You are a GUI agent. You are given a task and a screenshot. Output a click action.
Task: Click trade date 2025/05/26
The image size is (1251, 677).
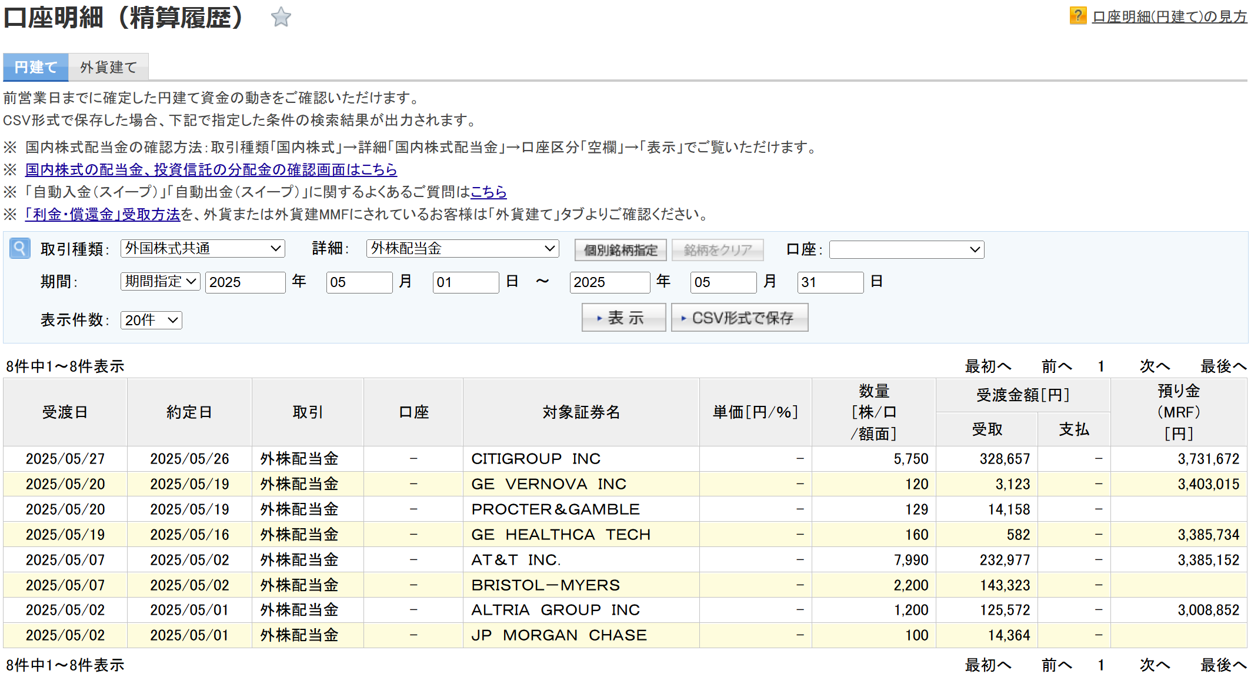(x=189, y=459)
